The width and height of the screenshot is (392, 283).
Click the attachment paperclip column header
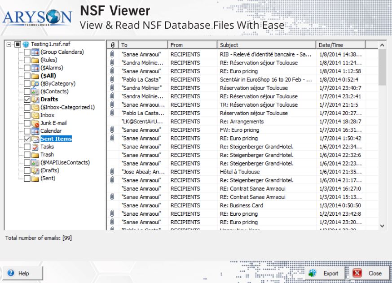(x=113, y=45)
